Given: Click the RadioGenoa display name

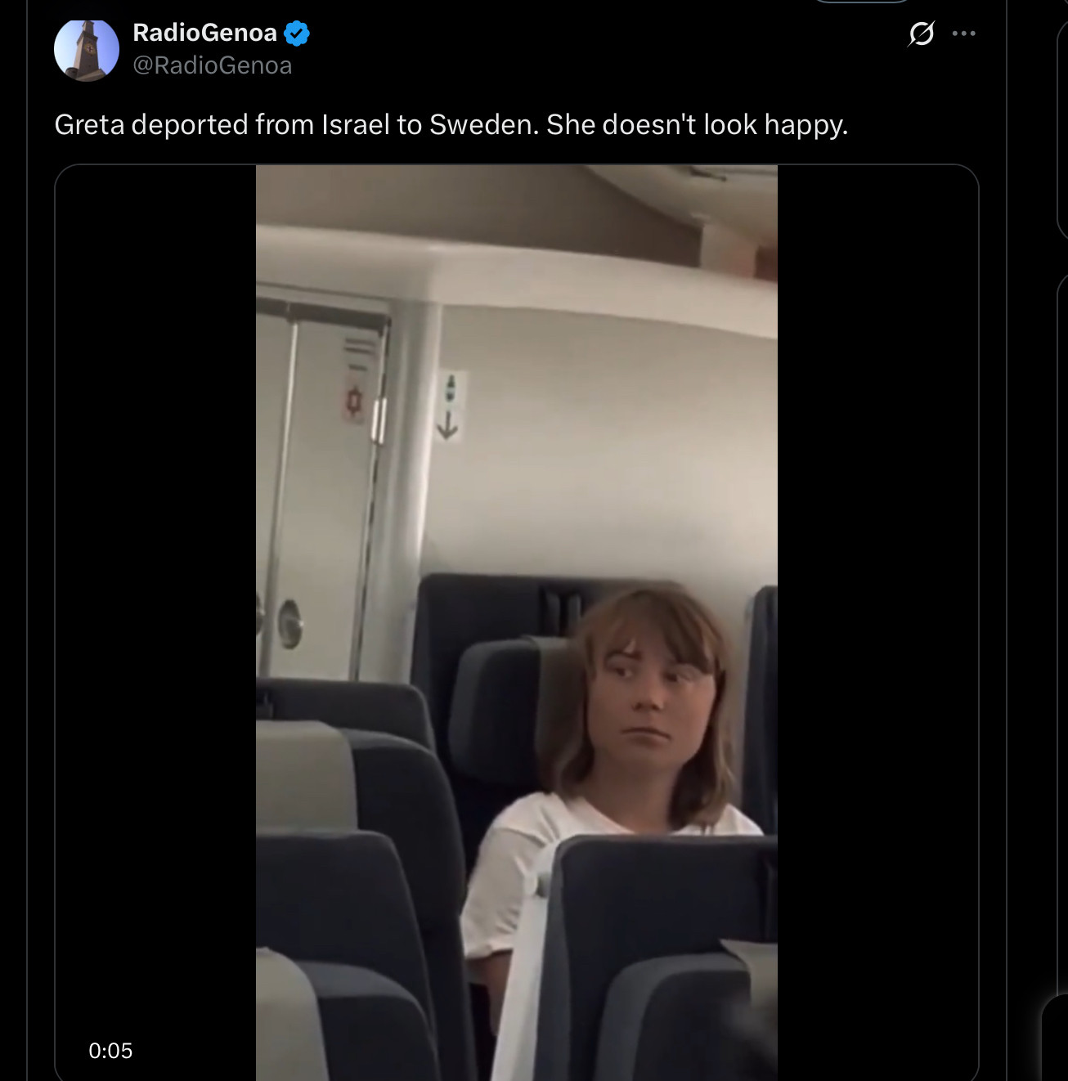Looking at the screenshot, I should point(204,33).
